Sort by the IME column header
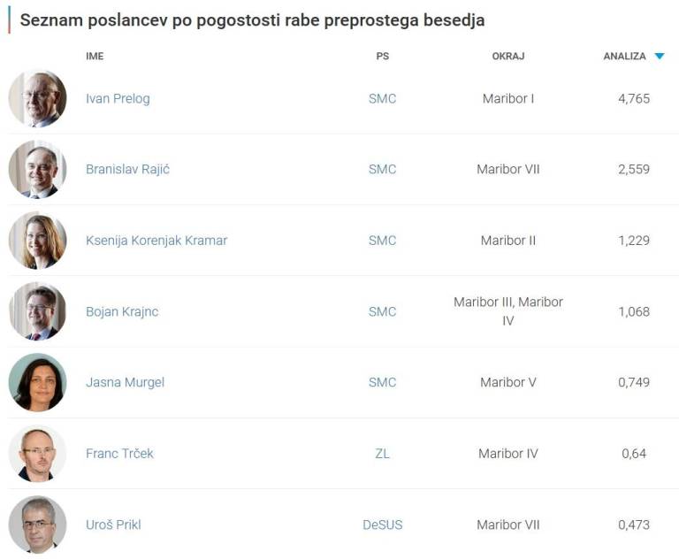 point(95,57)
